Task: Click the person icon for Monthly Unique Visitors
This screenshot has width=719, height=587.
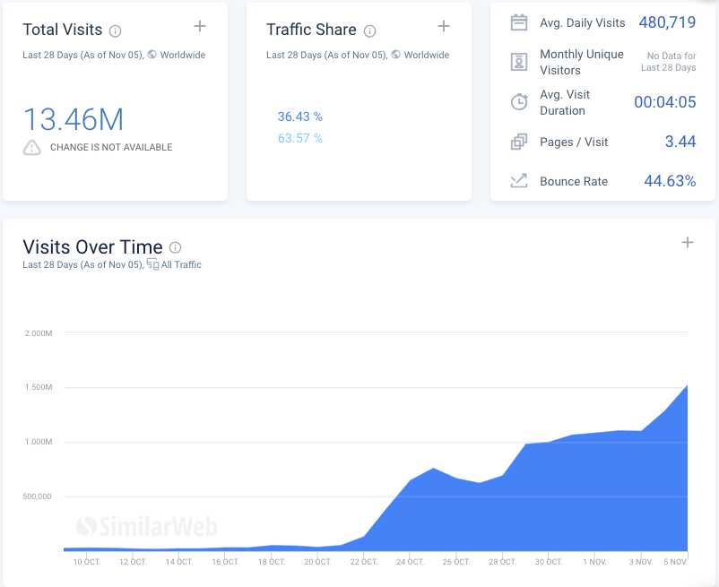Action: pyautogui.click(x=519, y=62)
